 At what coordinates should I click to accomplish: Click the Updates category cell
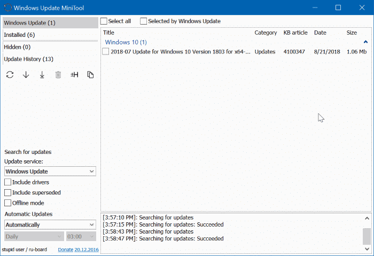point(265,51)
